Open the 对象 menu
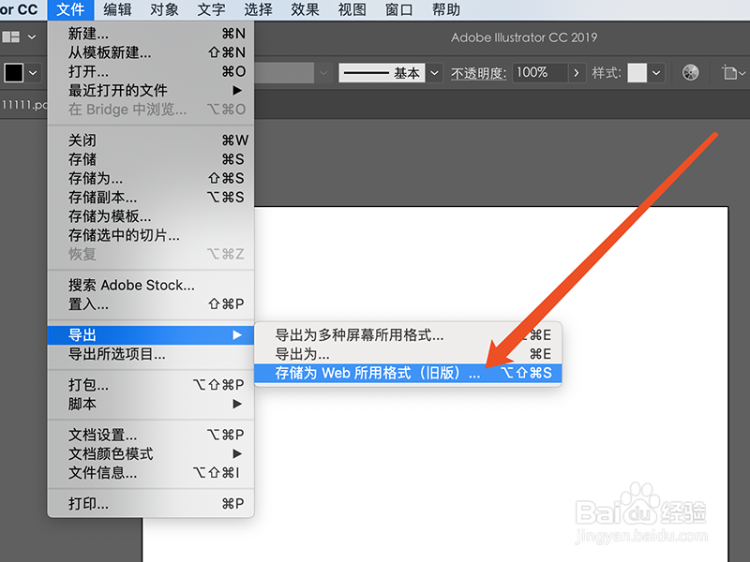 [164, 9]
